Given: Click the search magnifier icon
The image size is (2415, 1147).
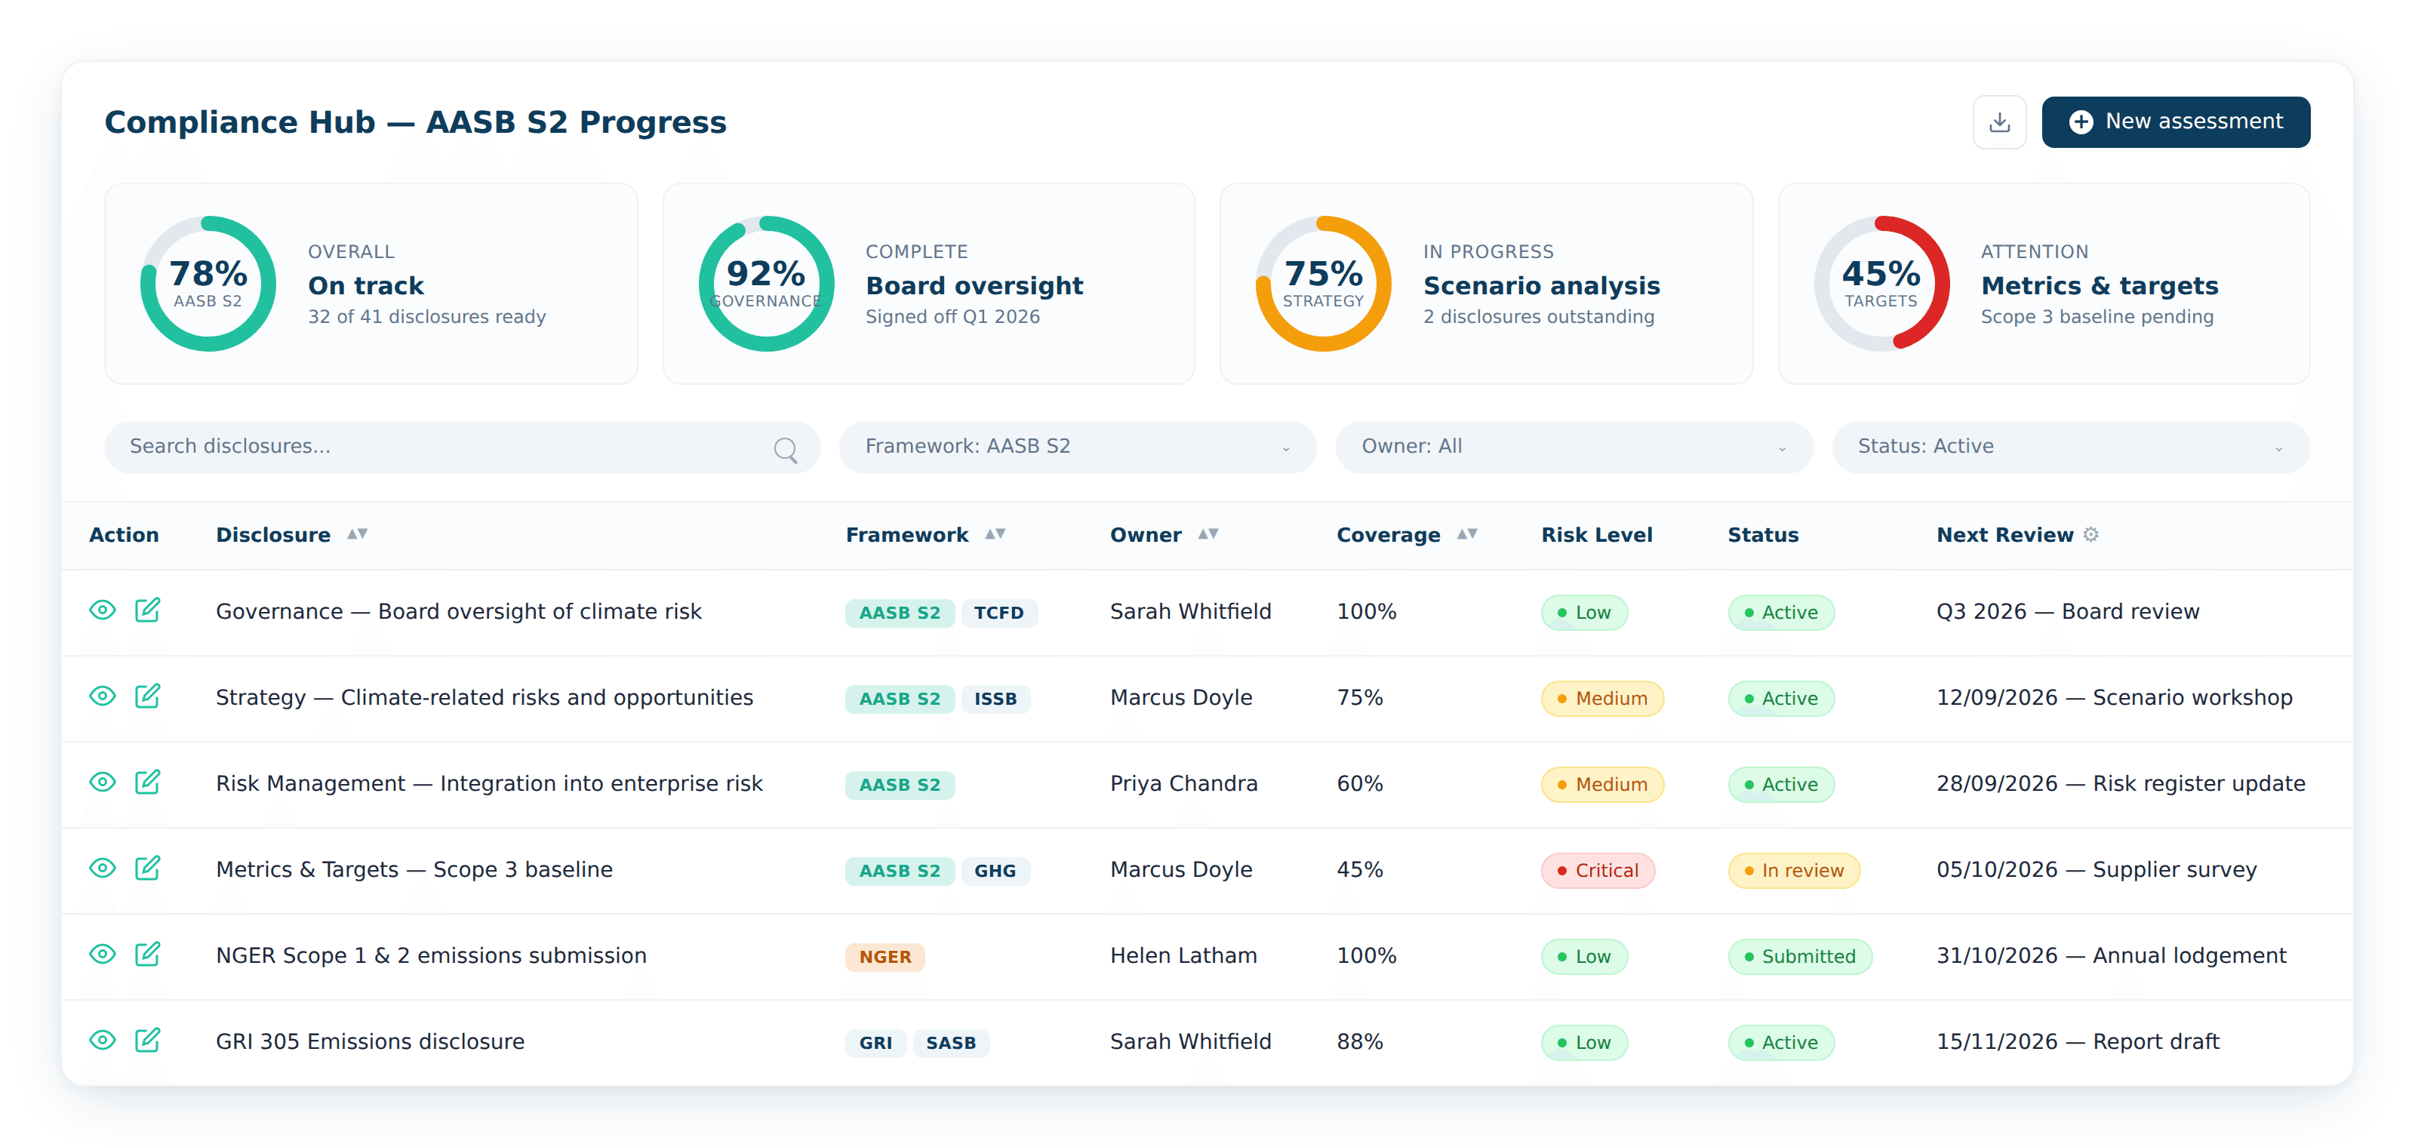Looking at the screenshot, I should point(786,449).
